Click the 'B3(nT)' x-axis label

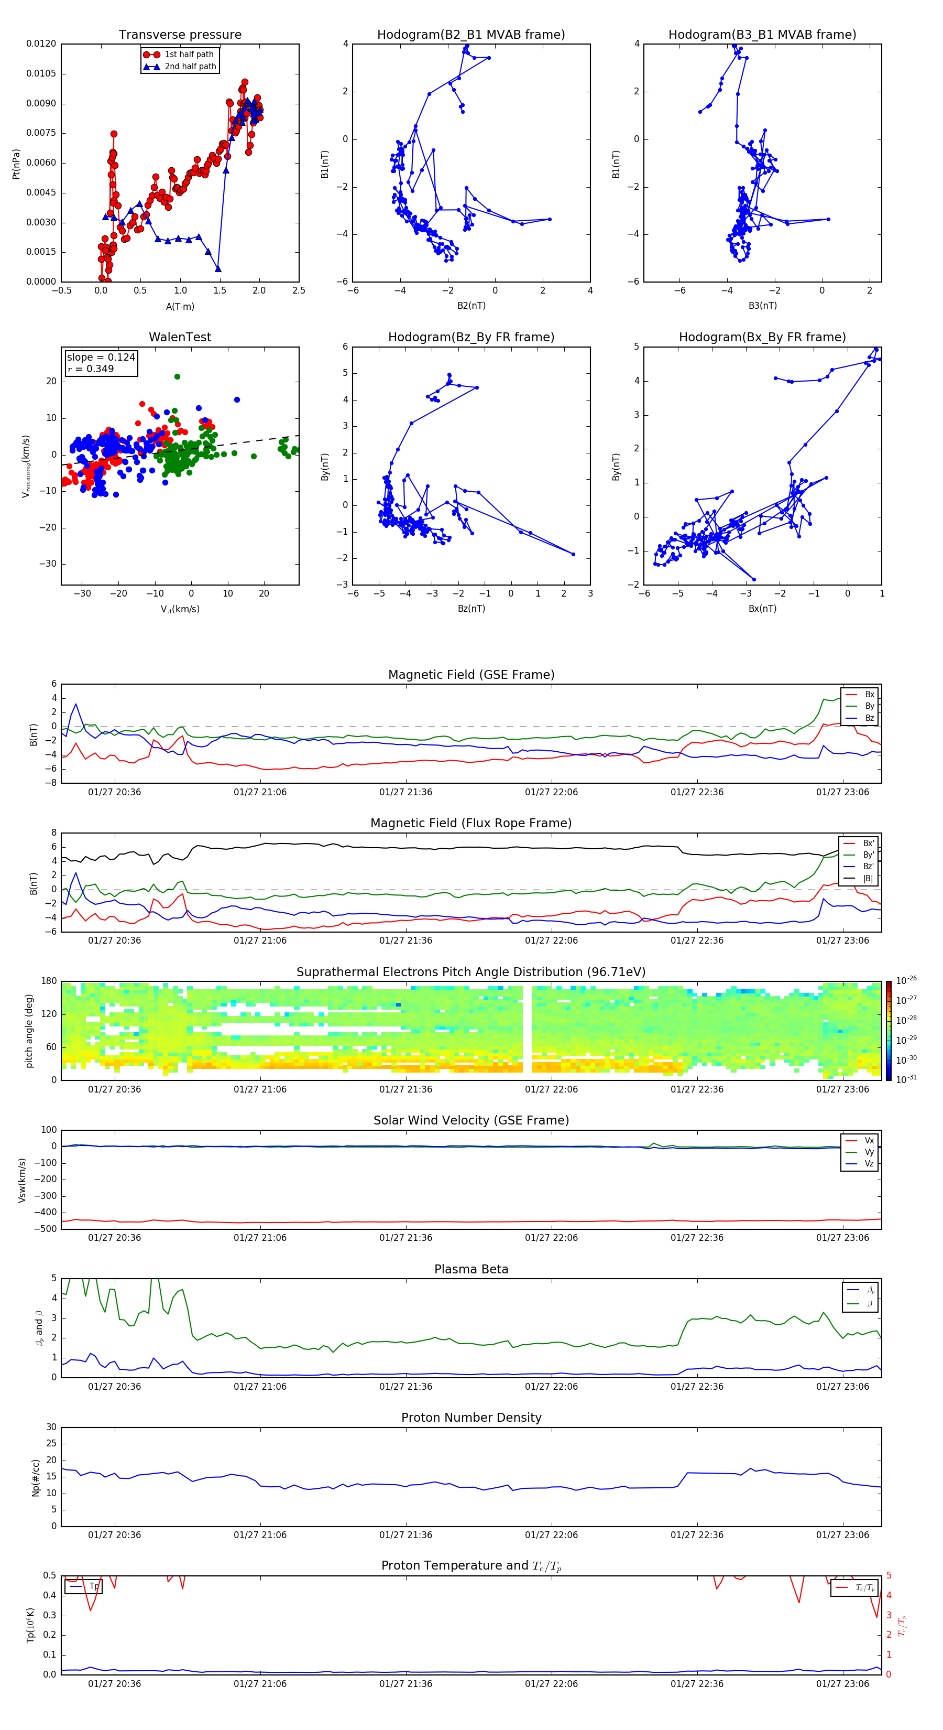762,306
